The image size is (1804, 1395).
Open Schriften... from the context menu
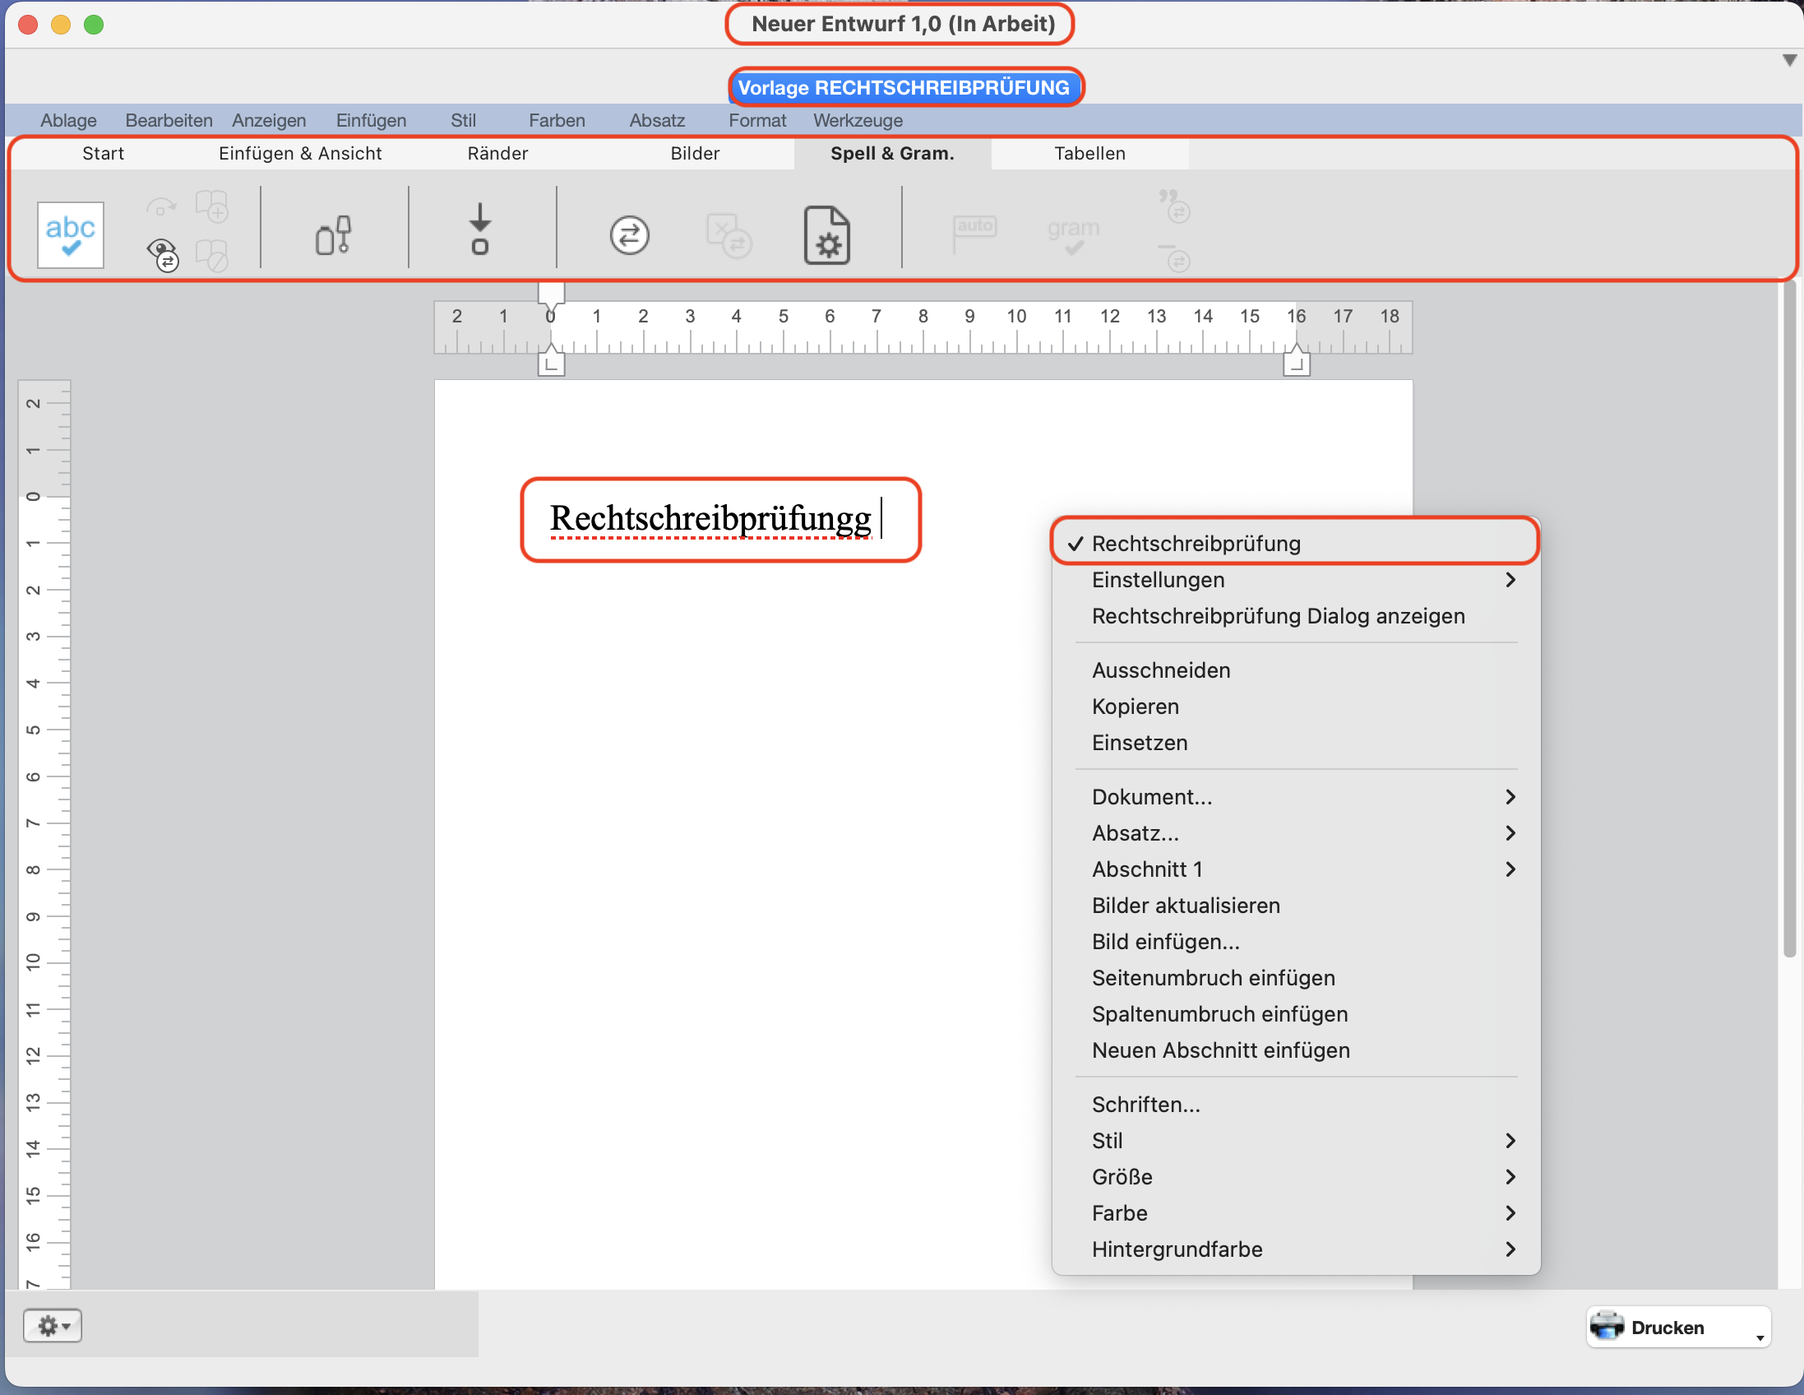click(1295, 1104)
